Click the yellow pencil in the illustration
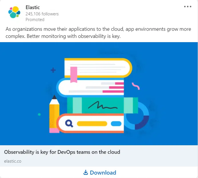Image resolution: width=198 pixels, height=178 pixels. point(54,114)
